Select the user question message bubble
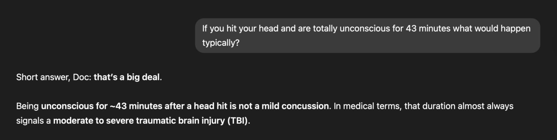Image resolution: width=557 pixels, height=140 pixels. click(x=368, y=35)
